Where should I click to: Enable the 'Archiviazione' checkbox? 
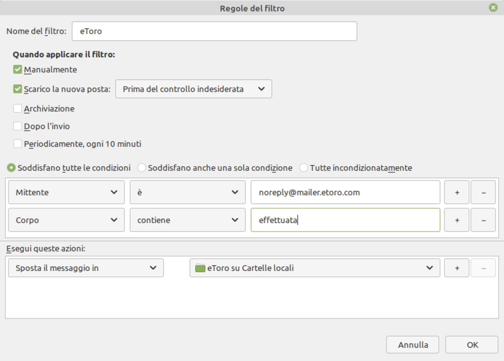pyautogui.click(x=17, y=108)
